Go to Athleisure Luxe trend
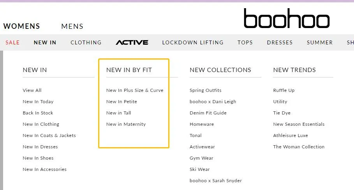 pyautogui.click(x=291, y=135)
